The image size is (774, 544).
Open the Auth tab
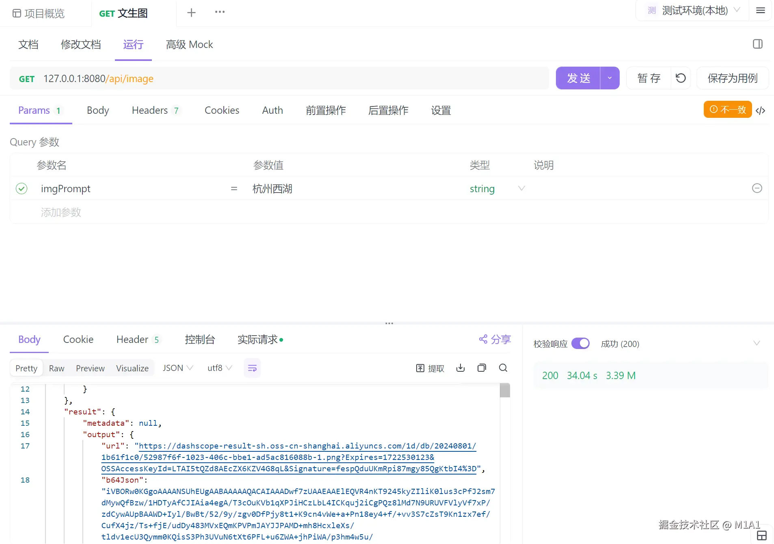coord(272,110)
